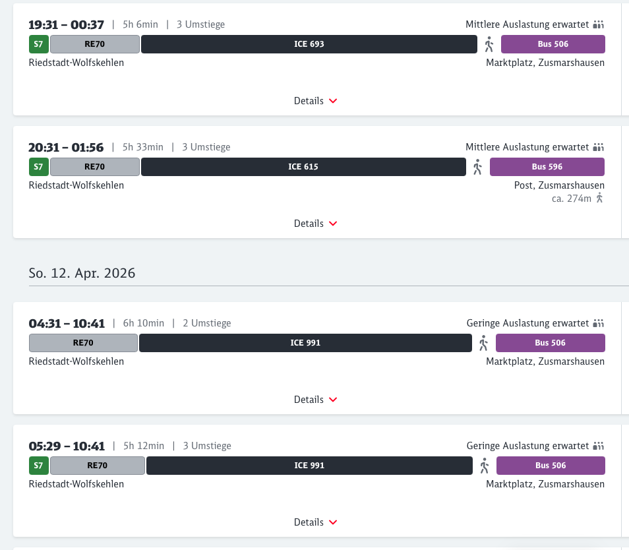The image size is (629, 550).
Task: Click walking icon in the 04:31 connection
Action: pos(483,343)
